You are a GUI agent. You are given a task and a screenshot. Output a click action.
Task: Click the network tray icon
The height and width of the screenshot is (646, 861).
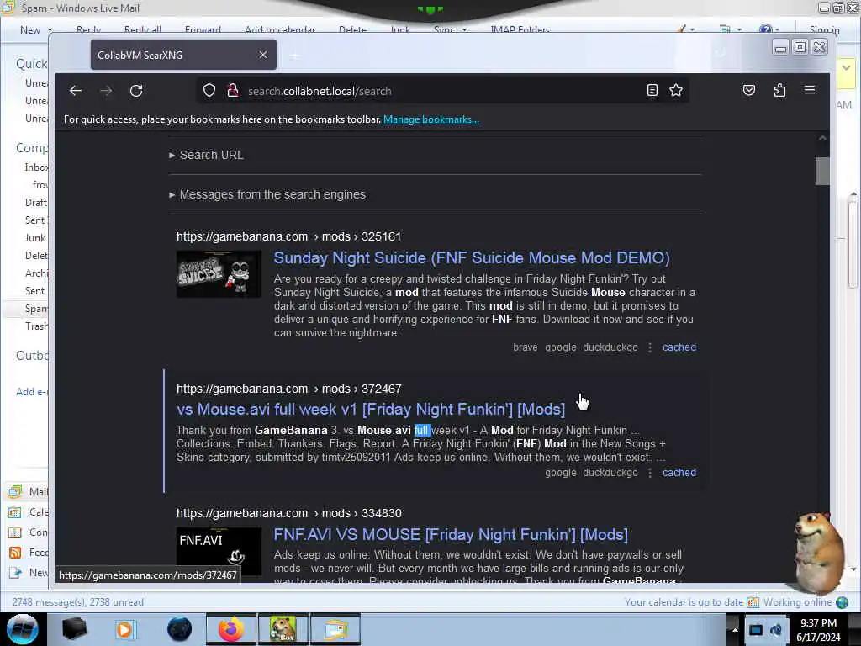[756, 629]
